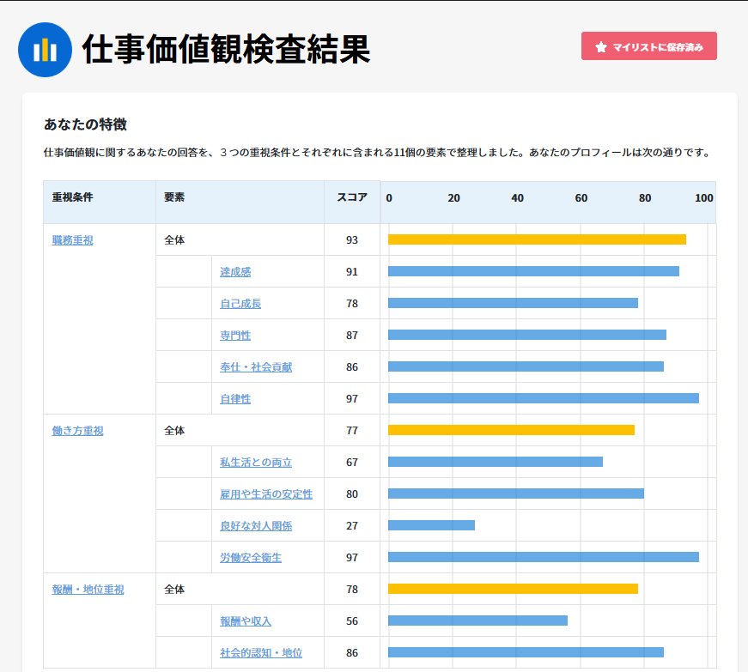
Task: Open the 奉仕・社会貢献 link
Action: (x=256, y=367)
